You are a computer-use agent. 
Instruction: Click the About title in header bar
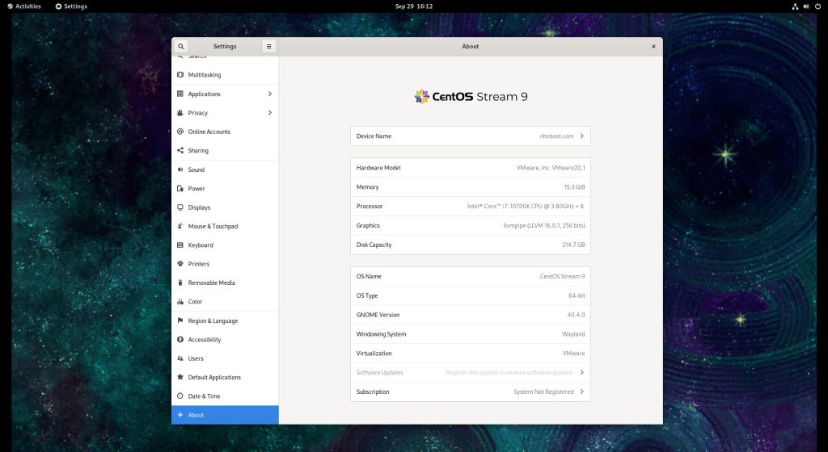tap(470, 46)
